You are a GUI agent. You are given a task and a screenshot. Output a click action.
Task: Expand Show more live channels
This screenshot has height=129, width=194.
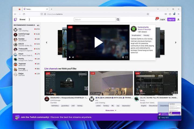tap(111, 110)
